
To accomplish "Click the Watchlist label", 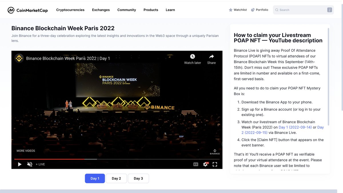I will point(240,10).
